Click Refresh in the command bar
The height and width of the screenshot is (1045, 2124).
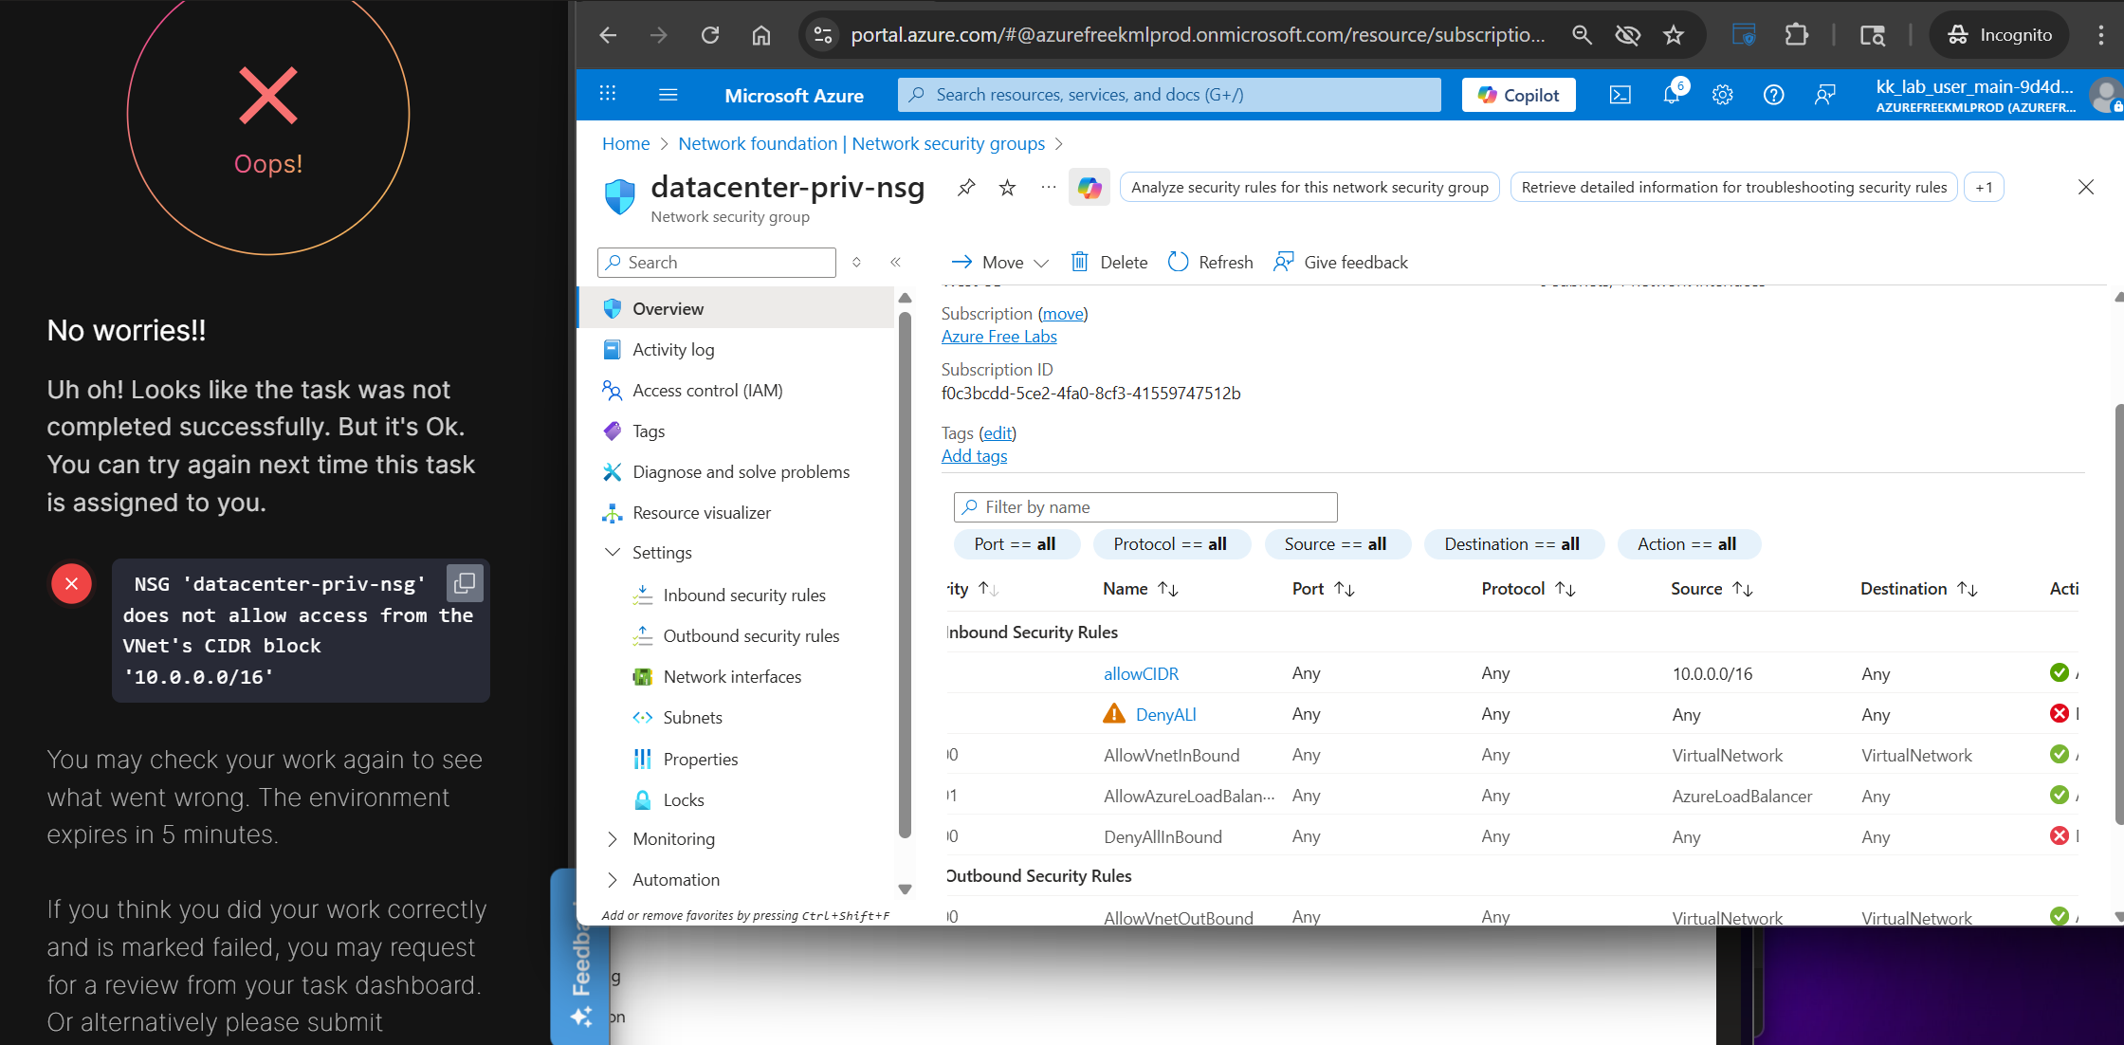(x=1211, y=263)
